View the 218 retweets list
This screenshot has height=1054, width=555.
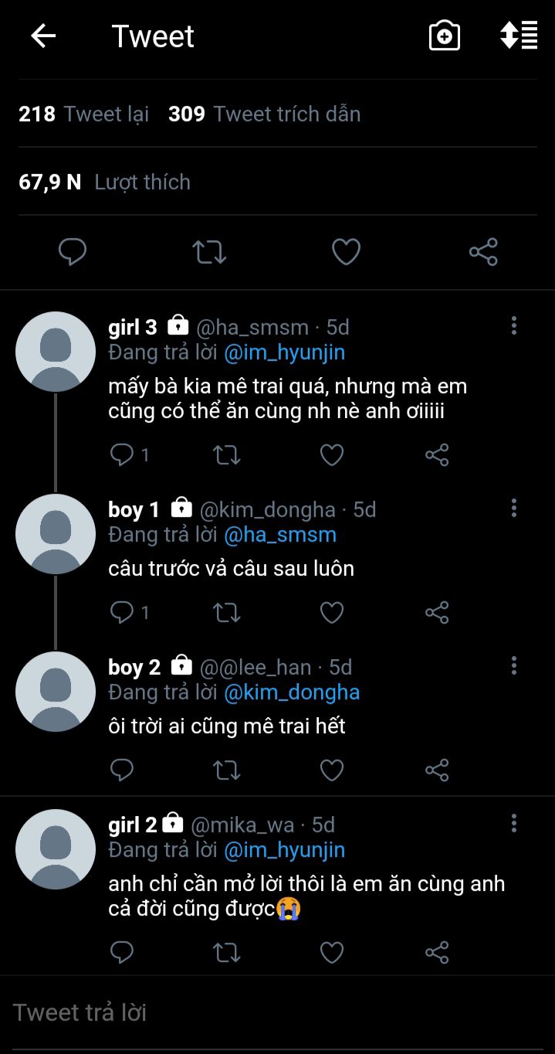[83, 114]
